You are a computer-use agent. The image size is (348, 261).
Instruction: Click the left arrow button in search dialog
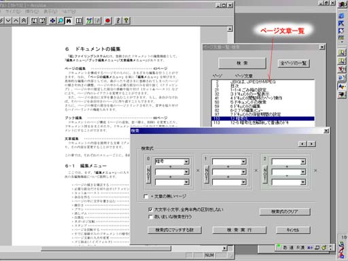302,143
